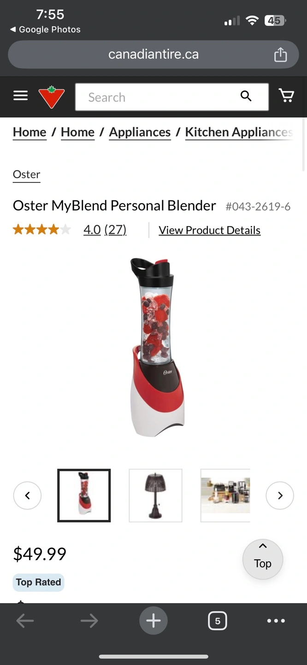Click the search magnifying glass icon
307x665 pixels.
(x=246, y=96)
